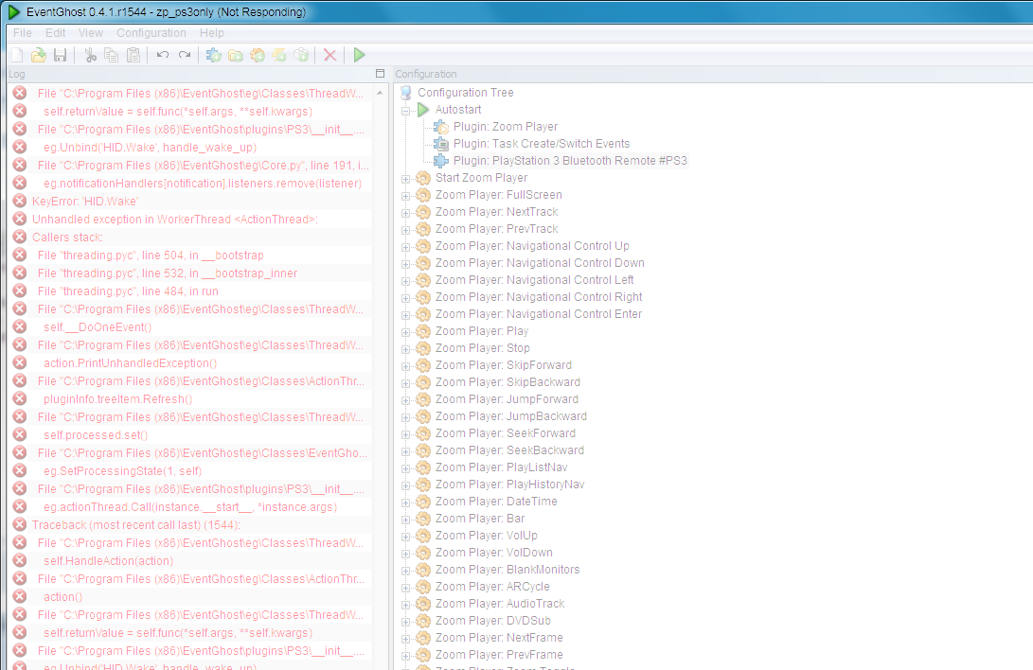Click the Redo toolbar arrow
Image resolution: width=1033 pixels, height=670 pixels.
point(185,55)
